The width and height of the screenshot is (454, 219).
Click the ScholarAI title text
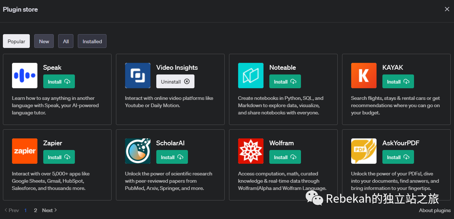point(170,143)
